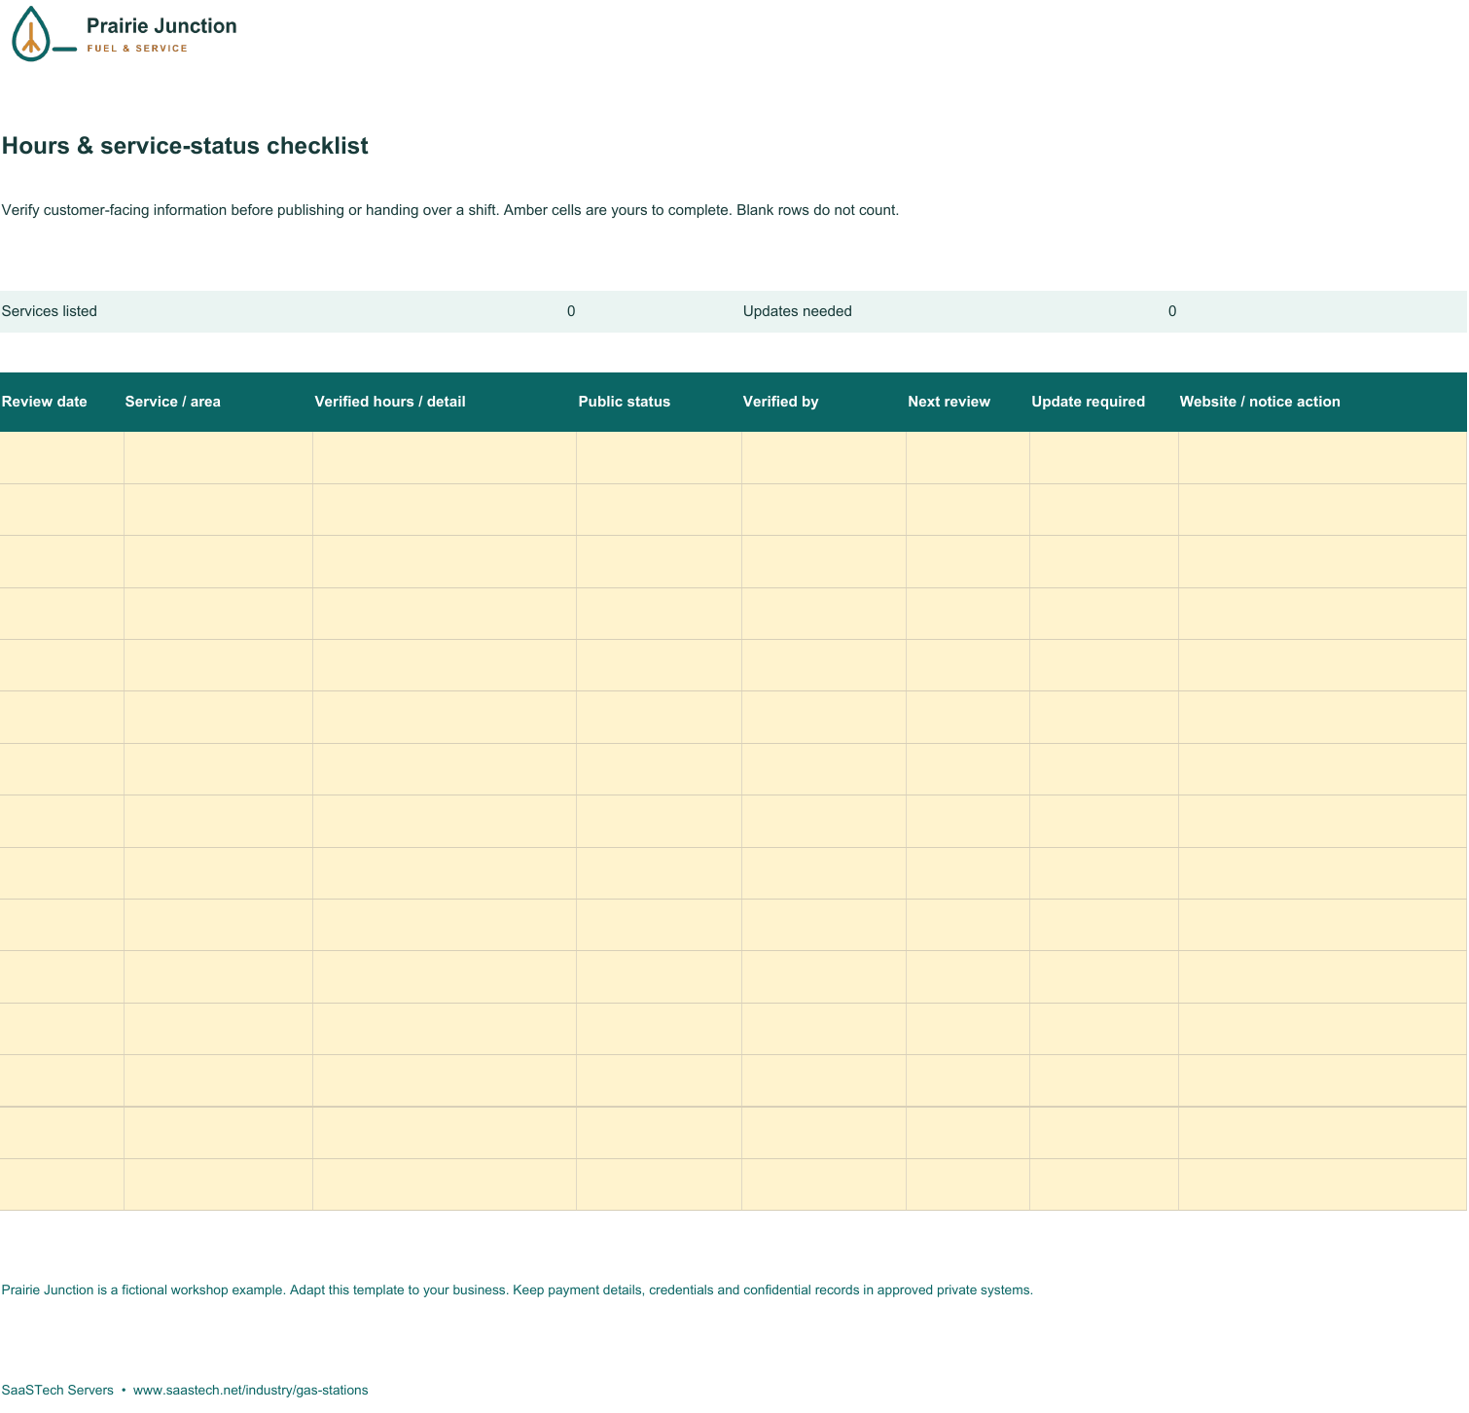This screenshot has height=1413, width=1469.
Task: Click the "Verify customer-facing information" instruction line
Action: click(x=450, y=210)
